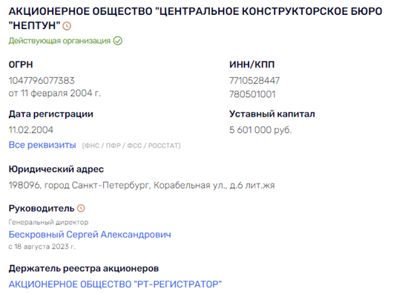Click the company title heading НЕПТУН
394x294 pixels.
click(195, 18)
